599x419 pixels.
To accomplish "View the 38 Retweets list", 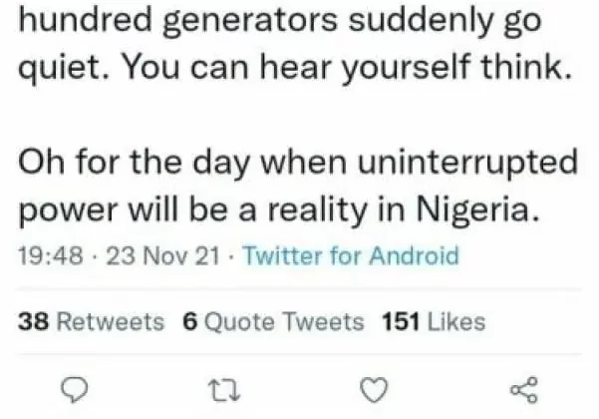I will (92, 321).
